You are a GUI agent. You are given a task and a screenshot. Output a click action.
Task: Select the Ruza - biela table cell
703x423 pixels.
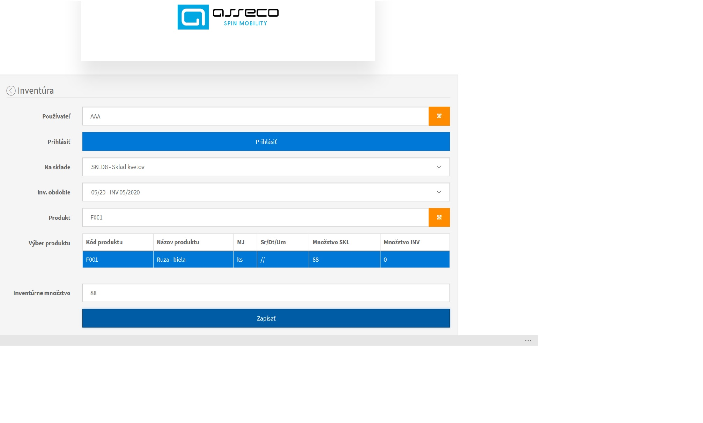tap(193, 260)
